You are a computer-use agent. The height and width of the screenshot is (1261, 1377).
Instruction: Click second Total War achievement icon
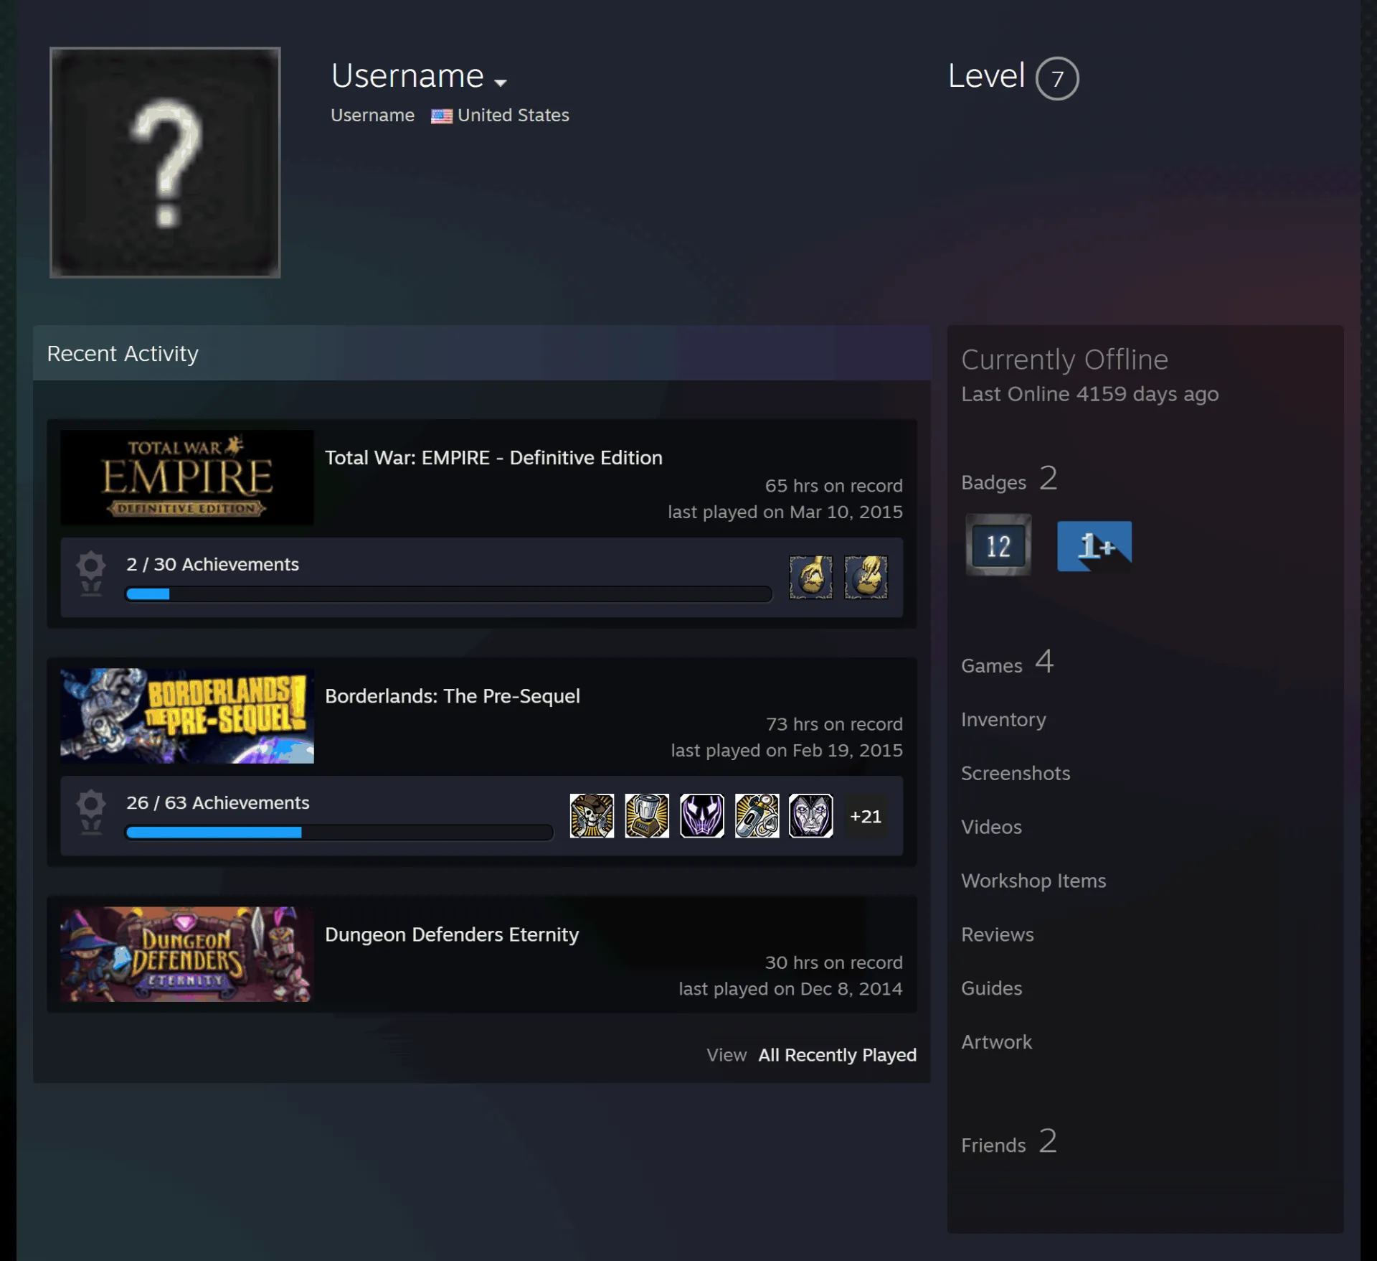pyautogui.click(x=866, y=577)
